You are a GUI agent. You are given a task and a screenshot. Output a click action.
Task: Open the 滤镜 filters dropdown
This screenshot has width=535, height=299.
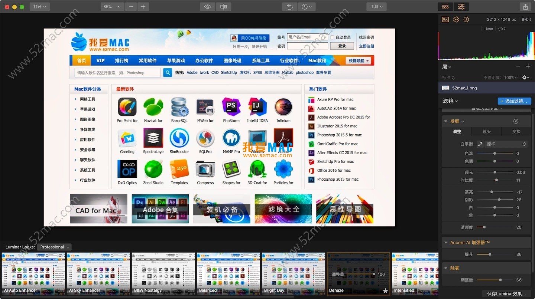tap(450, 101)
